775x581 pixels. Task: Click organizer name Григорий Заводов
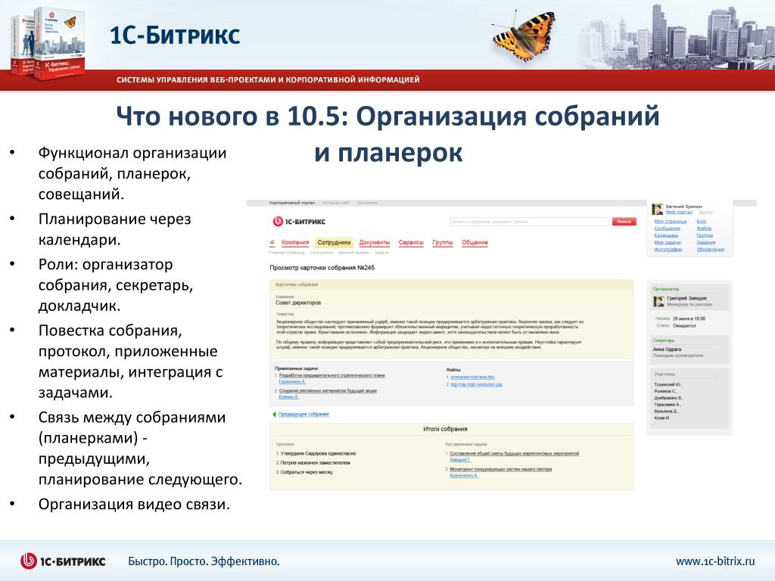[x=686, y=298]
